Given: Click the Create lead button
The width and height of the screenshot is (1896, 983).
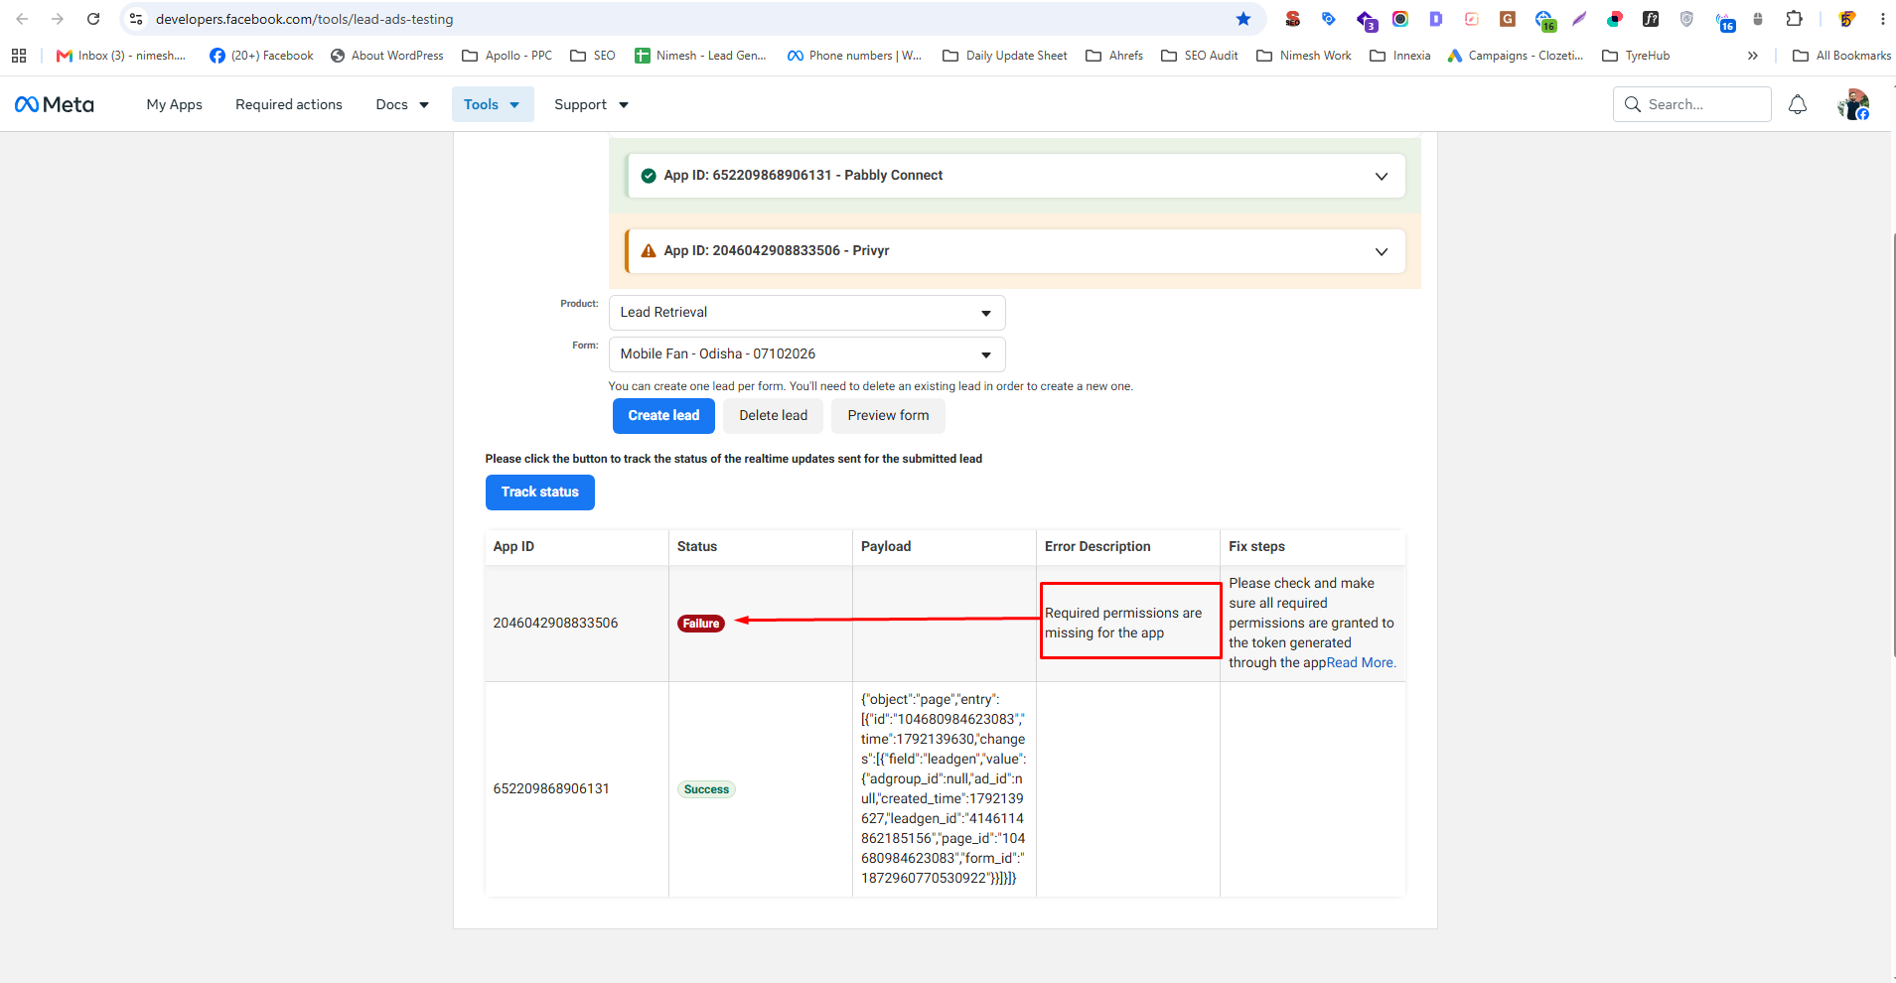Looking at the screenshot, I should [663, 416].
